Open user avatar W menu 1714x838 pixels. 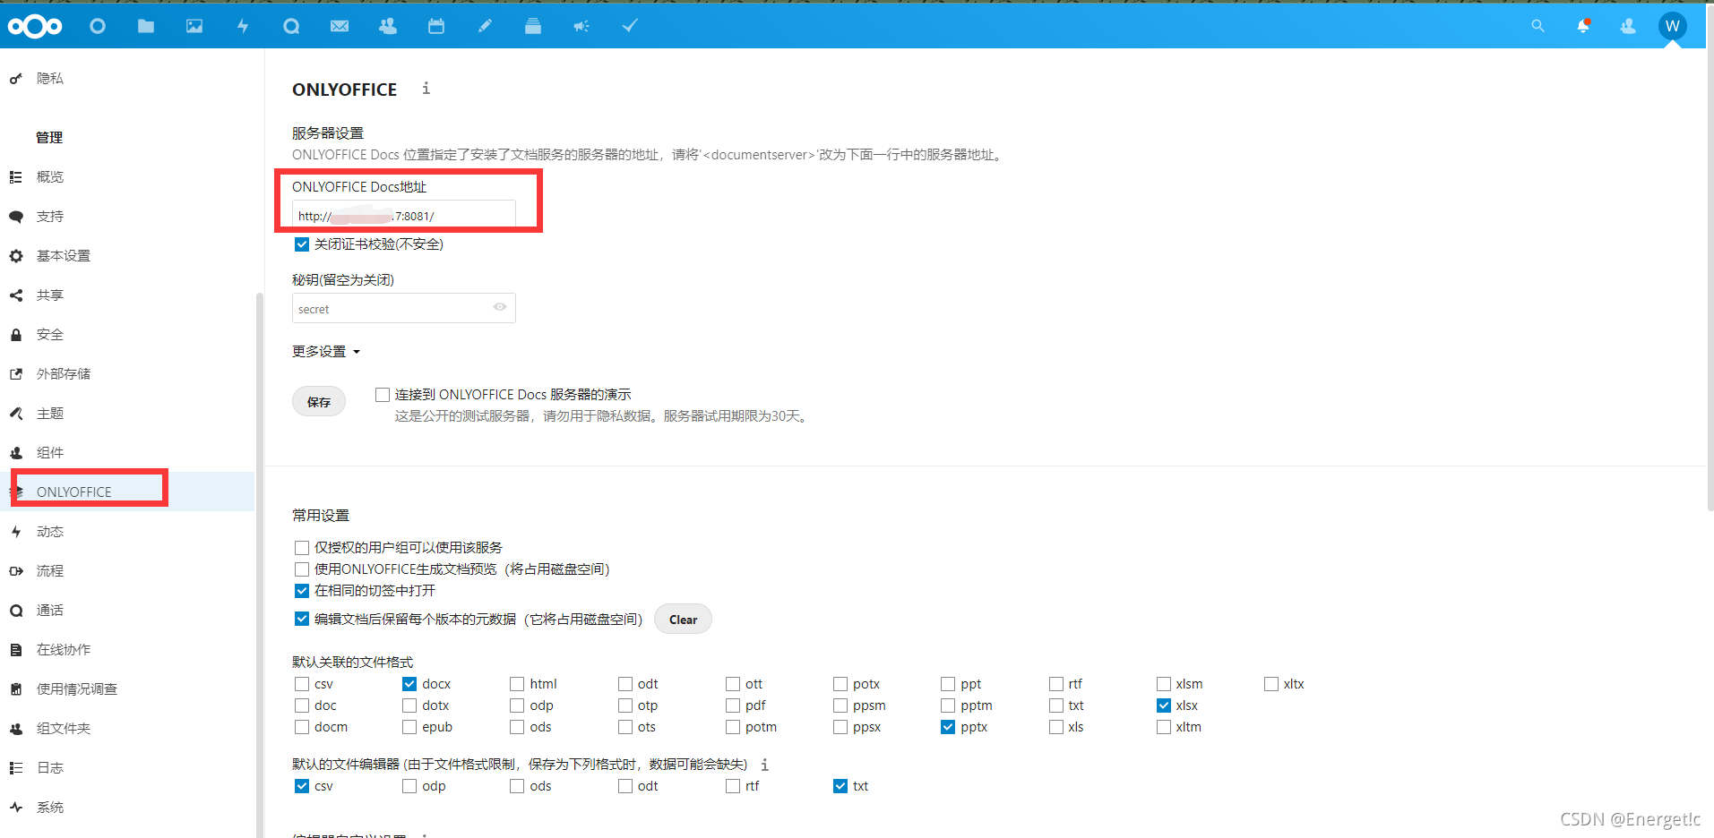pos(1672,26)
